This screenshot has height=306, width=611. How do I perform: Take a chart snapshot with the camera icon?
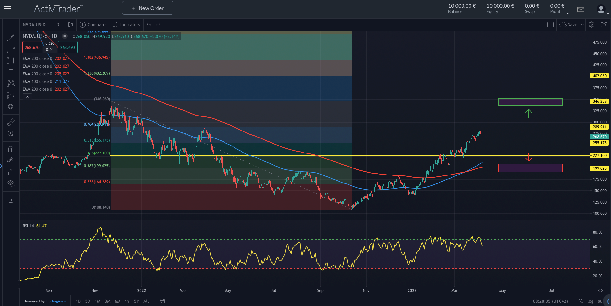[604, 24]
